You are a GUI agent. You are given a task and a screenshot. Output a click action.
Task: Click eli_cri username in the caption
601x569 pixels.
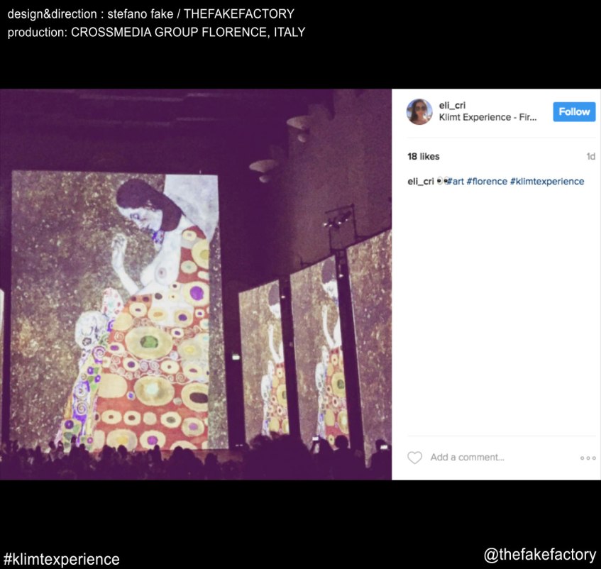(421, 181)
